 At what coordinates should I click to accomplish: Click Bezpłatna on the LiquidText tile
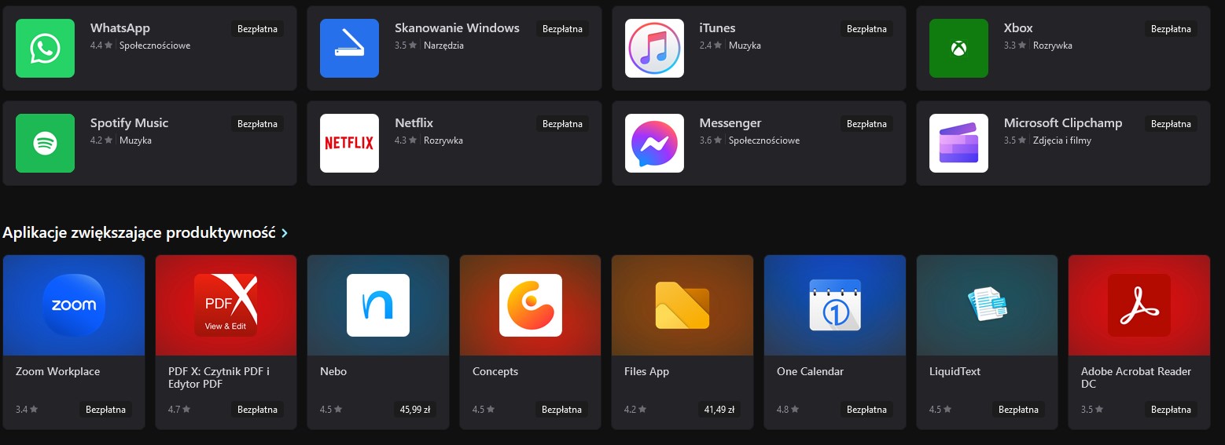1018,410
